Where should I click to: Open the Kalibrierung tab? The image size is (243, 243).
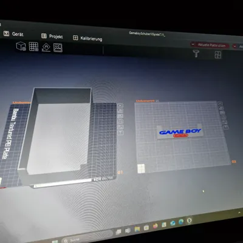click(87, 38)
